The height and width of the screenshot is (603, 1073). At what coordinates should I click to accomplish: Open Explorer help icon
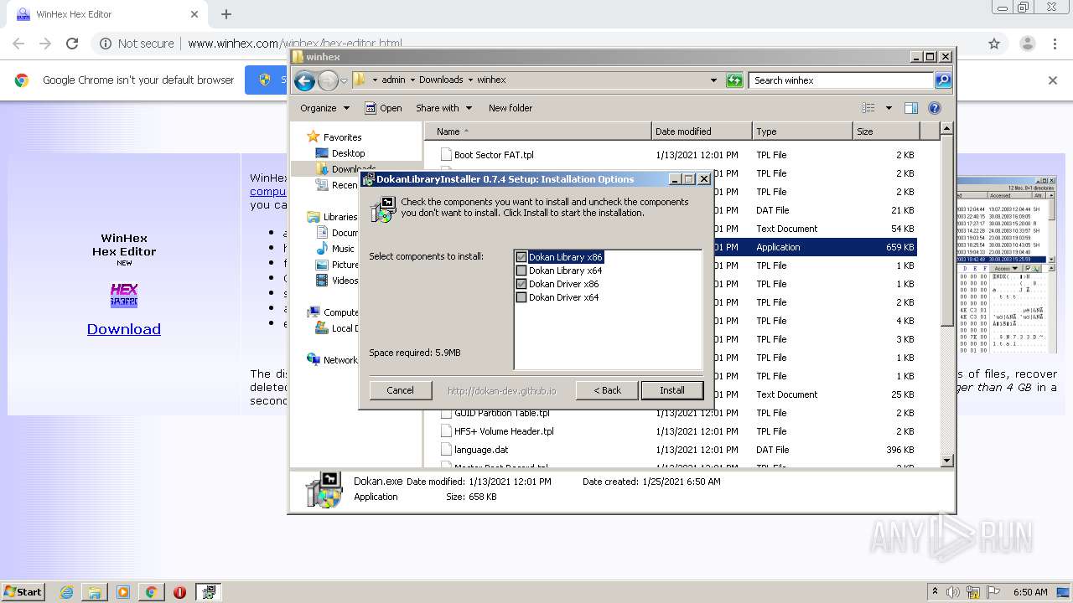(935, 108)
